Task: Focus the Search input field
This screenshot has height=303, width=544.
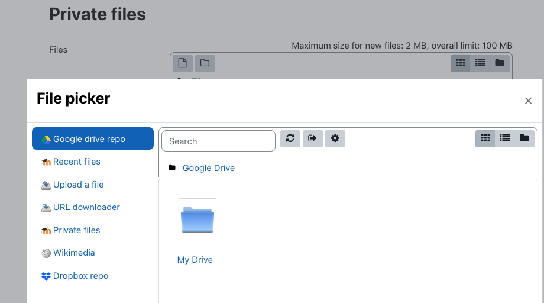Action: click(219, 141)
